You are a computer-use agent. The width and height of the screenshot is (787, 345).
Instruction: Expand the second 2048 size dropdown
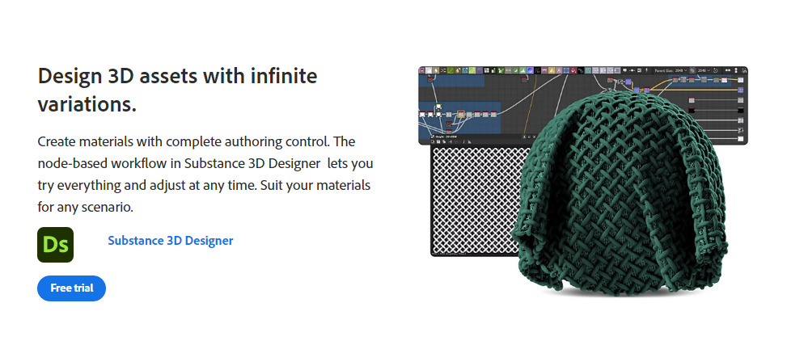click(703, 70)
